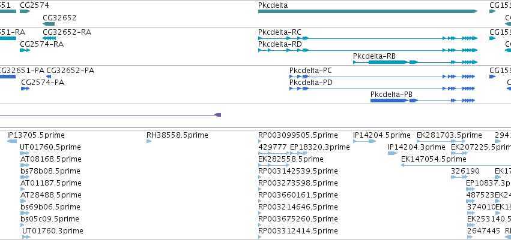Select the Pkcdelta-PC protein feature
Screen dimensions: 511x240
pyautogui.click(x=382, y=77)
